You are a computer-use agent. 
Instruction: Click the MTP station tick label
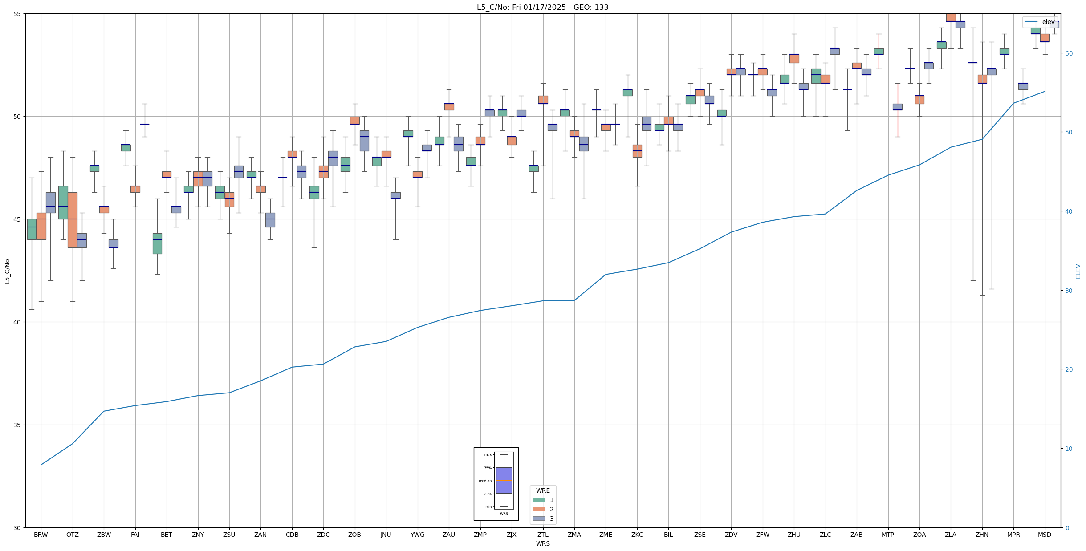[x=888, y=535]
